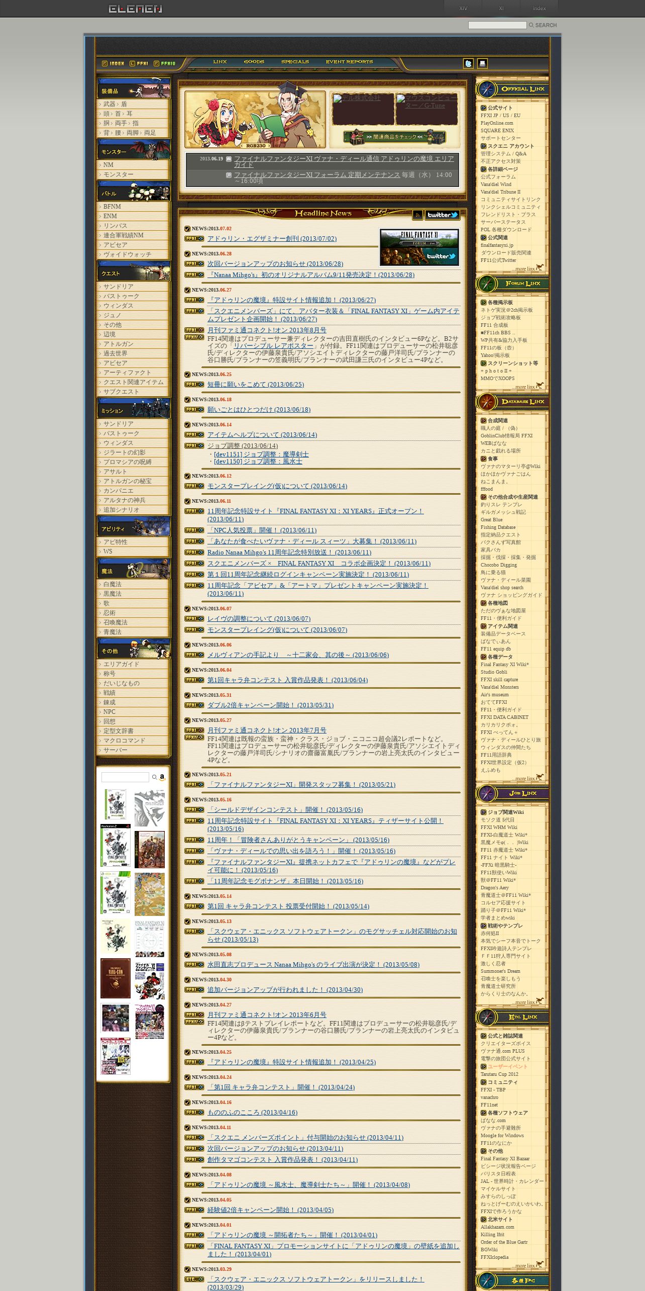
Task: Open ヴァナ・ディール通信 アドゥリンの魔境 エリアガイド headline
Action: coord(344,161)
